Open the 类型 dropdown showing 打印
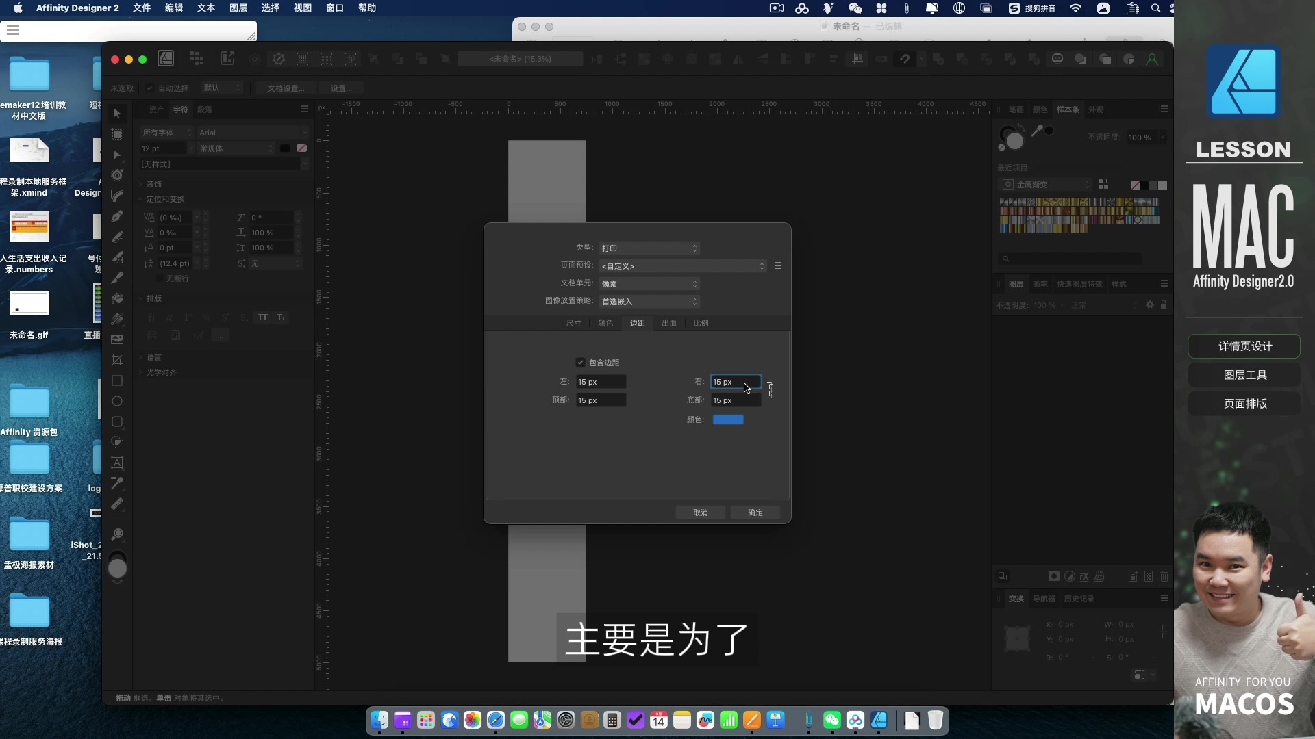 coord(649,248)
